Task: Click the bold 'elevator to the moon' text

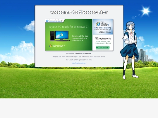Action: [84, 54]
